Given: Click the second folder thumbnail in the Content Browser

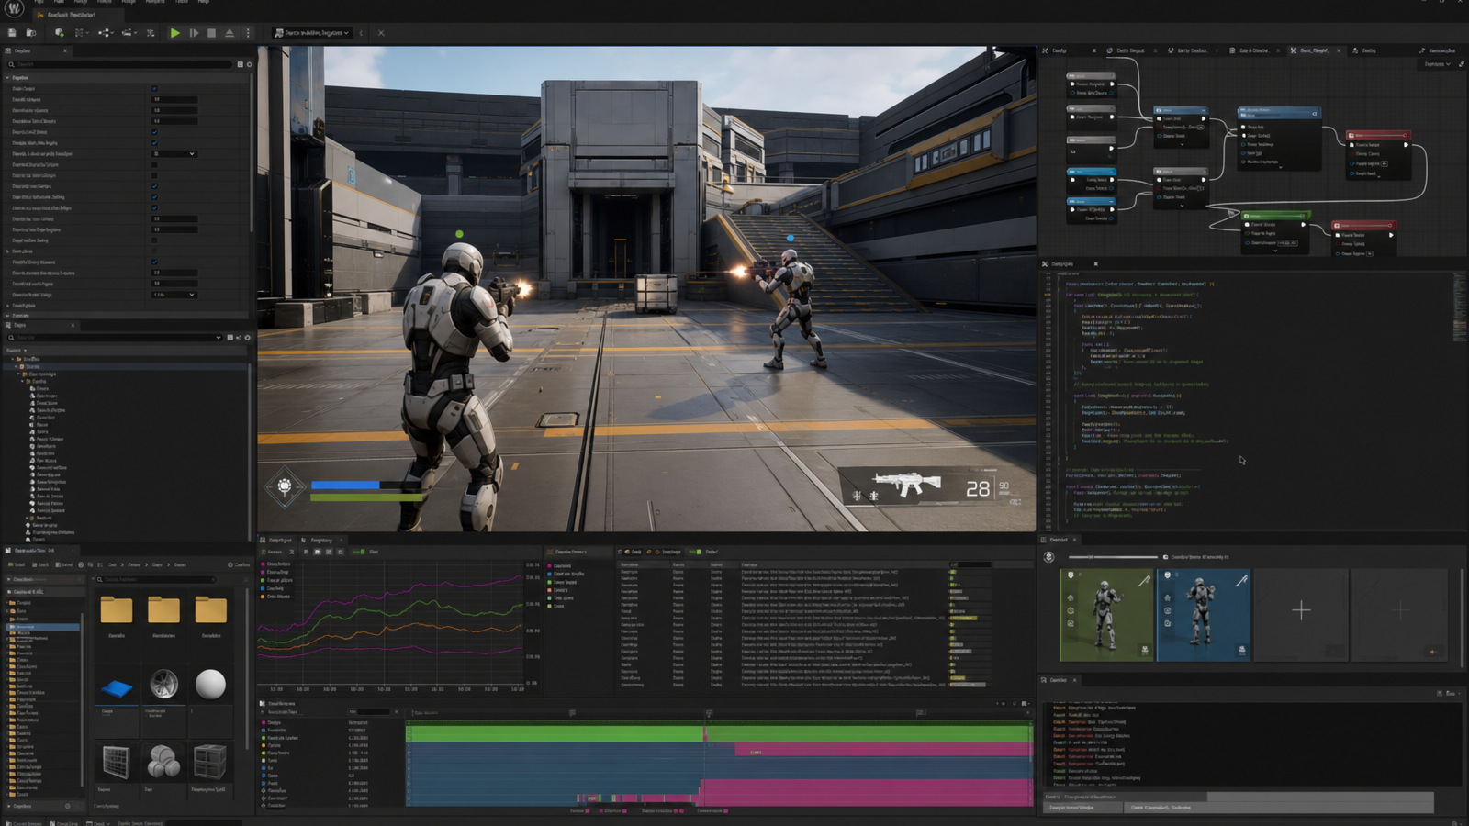Looking at the screenshot, I should tap(163, 610).
